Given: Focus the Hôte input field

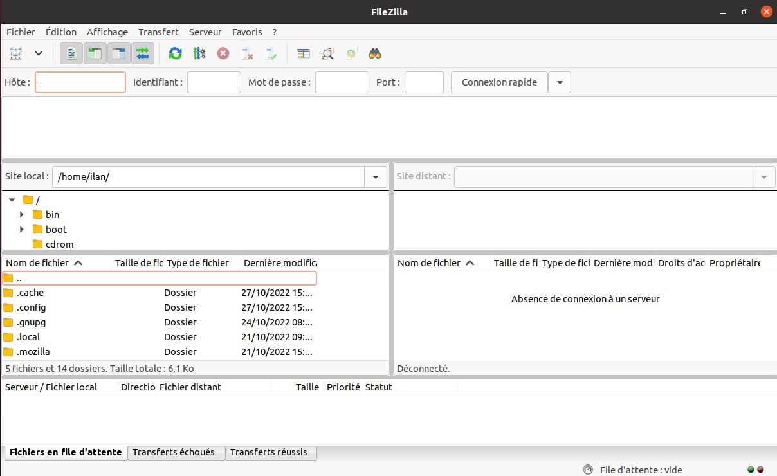Looking at the screenshot, I should [80, 82].
